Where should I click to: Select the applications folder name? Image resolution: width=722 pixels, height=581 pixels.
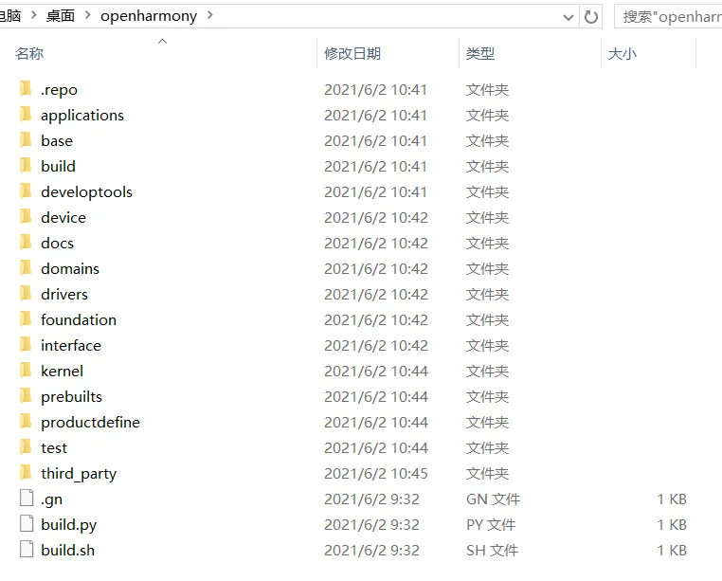[82, 116]
